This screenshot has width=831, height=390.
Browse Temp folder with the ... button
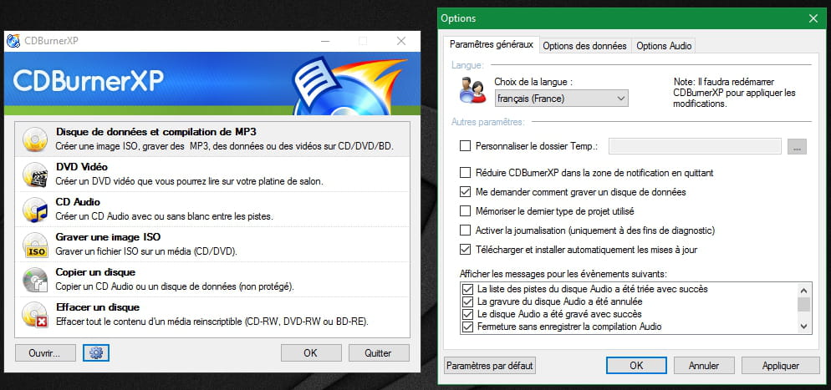(797, 147)
